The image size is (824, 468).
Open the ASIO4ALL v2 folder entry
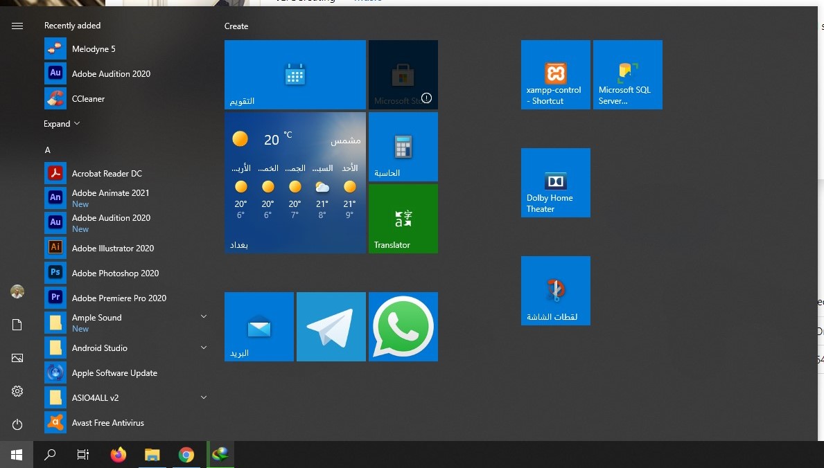[126, 397]
